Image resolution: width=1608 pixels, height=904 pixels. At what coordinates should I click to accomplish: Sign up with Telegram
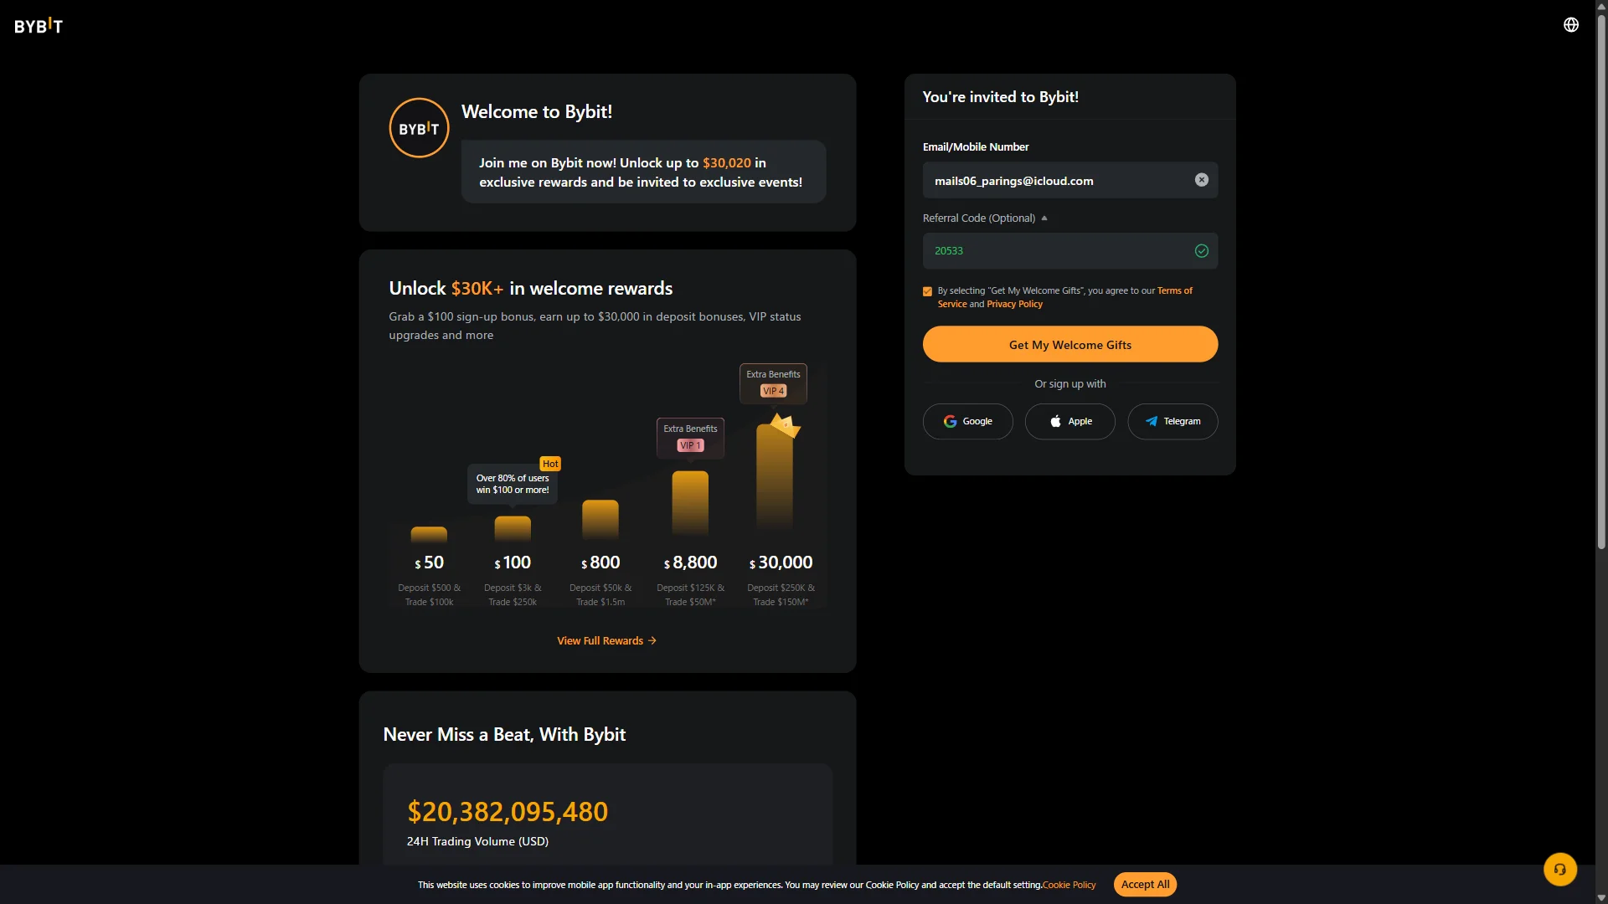[x=1172, y=422]
